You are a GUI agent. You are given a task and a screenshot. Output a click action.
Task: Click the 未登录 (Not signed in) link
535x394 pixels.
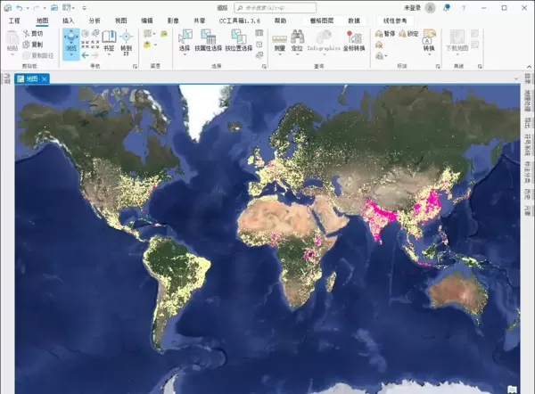(x=412, y=7)
